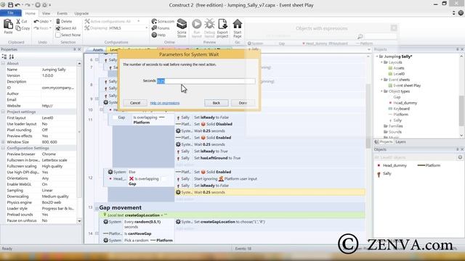Click the Seconds input field
The height and width of the screenshot is (261, 465).
coord(206,80)
